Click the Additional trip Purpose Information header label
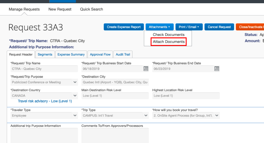The image size is (264, 143). coord(41,47)
